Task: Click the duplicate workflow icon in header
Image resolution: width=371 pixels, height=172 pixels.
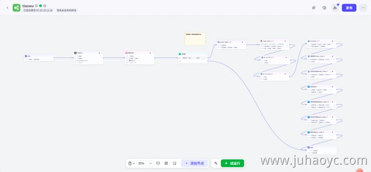Action: 314,8
